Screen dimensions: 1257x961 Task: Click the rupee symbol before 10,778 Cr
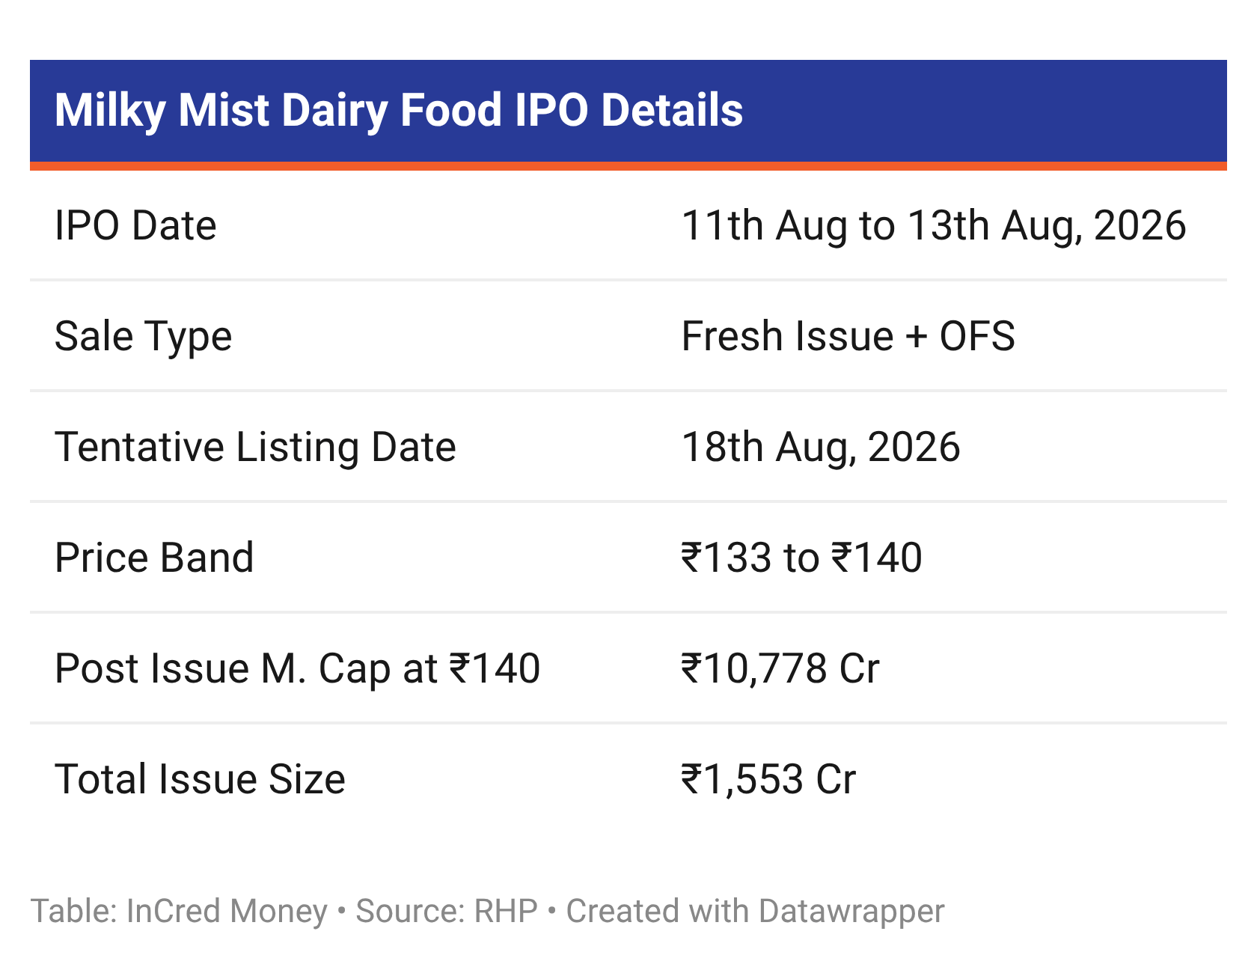[x=692, y=669]
